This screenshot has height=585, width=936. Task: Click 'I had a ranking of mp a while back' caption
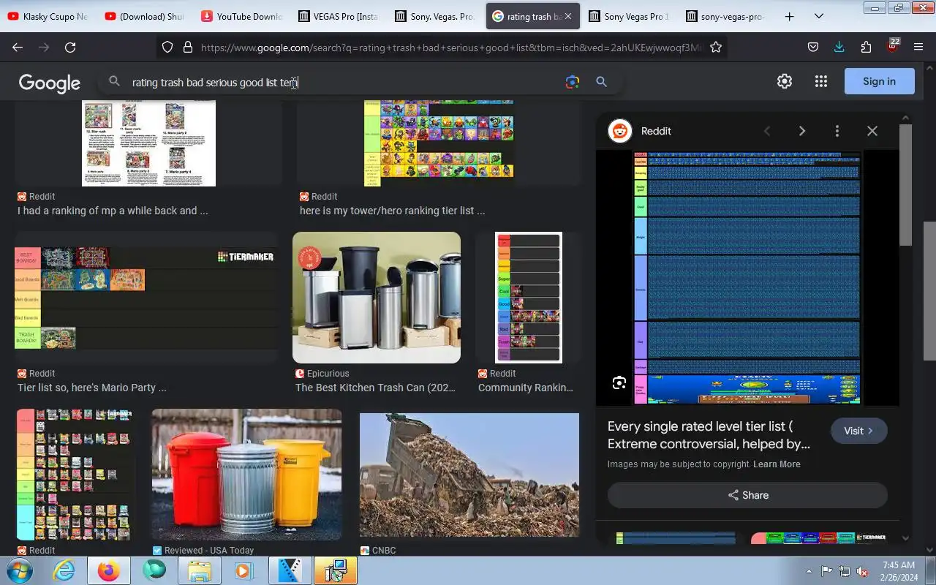[113, 211]
